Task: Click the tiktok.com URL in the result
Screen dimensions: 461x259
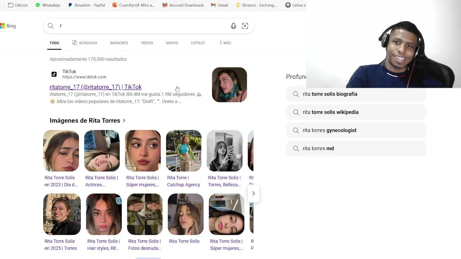Action: point(84,77)
